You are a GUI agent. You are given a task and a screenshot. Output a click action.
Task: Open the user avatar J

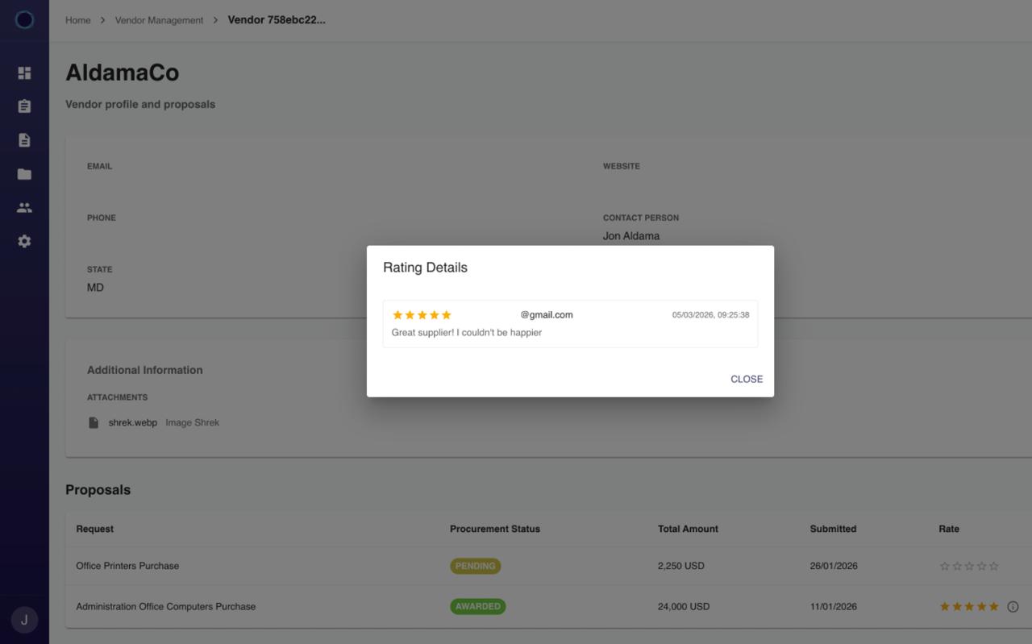24,620
